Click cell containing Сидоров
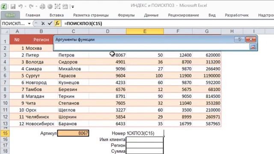This screenshot has width=274, height=154. (73, 62)
